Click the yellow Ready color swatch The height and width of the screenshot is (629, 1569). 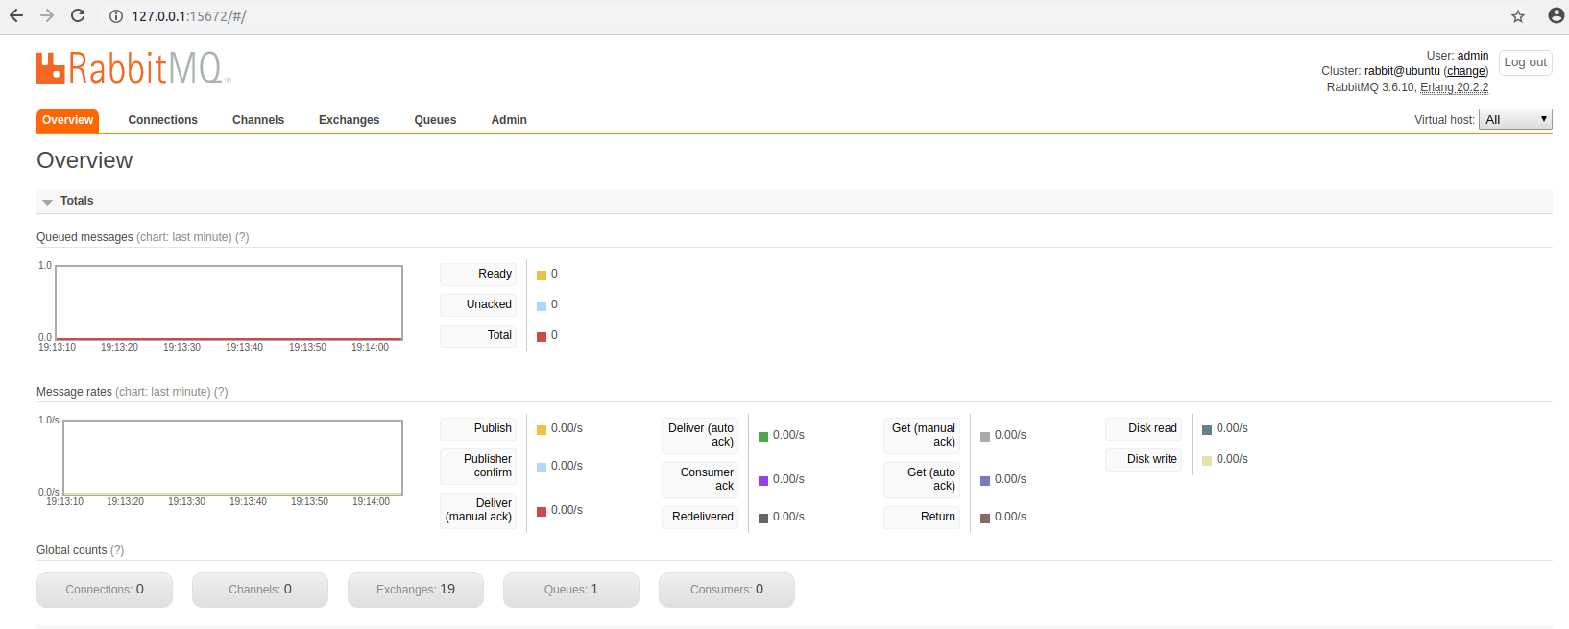coord(542,276)
